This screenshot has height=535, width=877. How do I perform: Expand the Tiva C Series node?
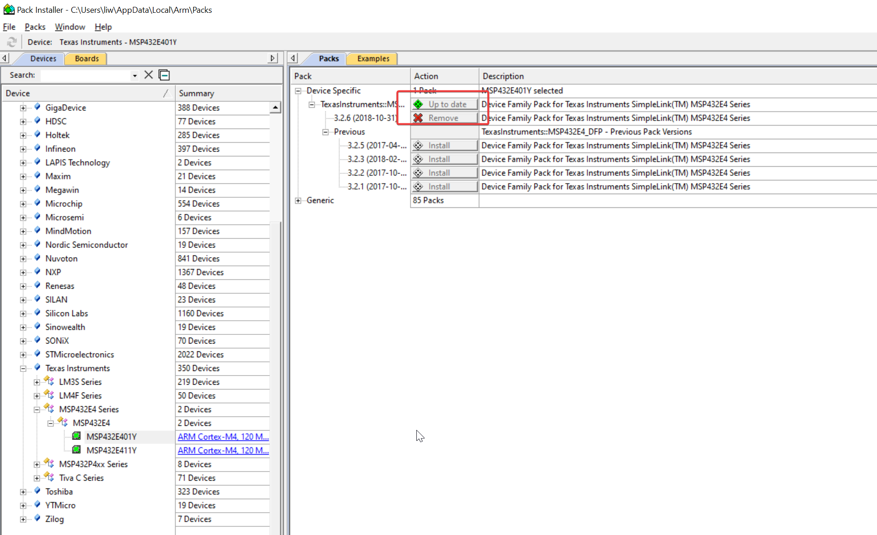point(37,478)
